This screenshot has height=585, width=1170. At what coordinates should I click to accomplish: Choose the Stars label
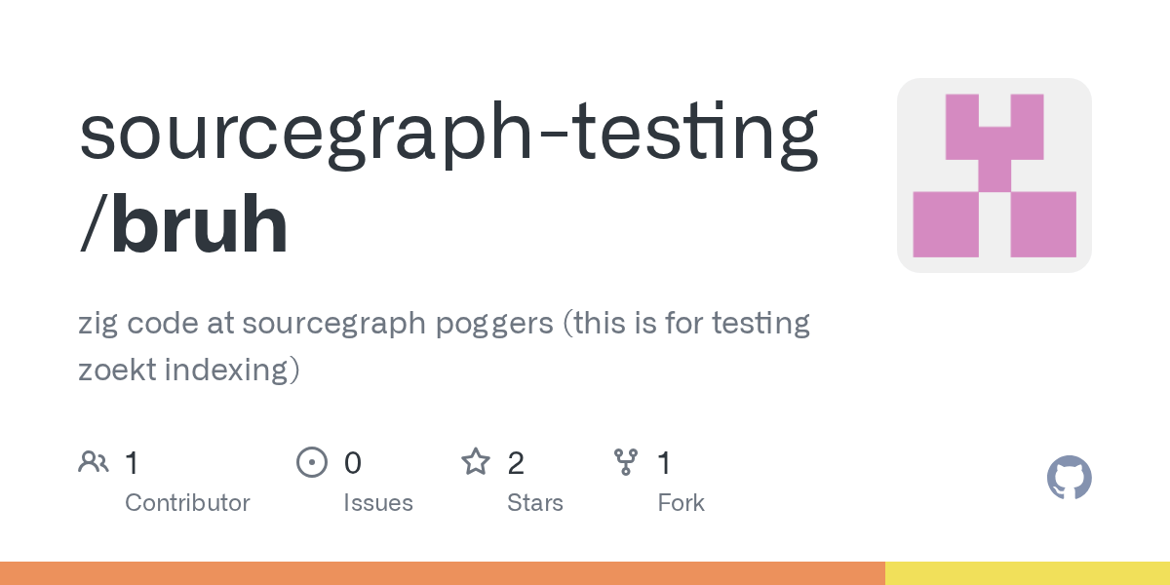tap(534, 503)
